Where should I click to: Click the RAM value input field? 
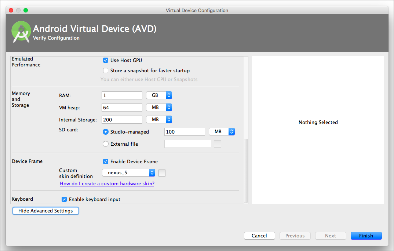pyautogui.click(x=122, y=95)
